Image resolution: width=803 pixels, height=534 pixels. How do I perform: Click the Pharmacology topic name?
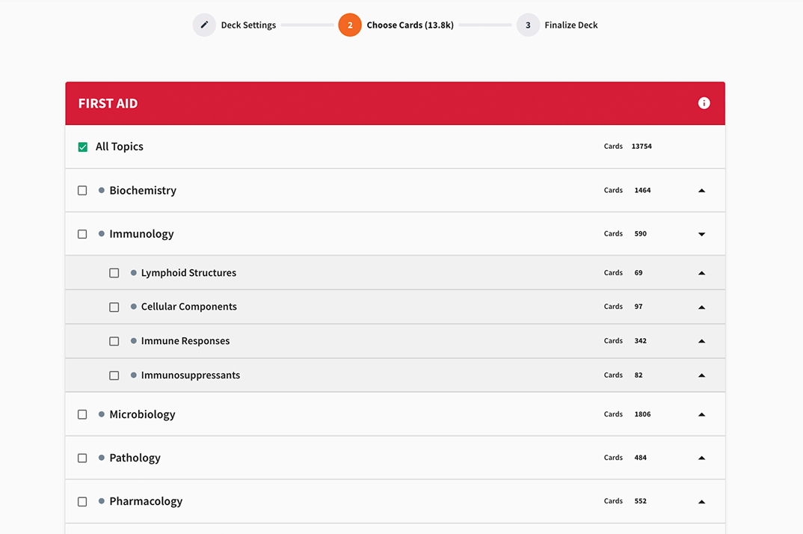tap(146, 501)
